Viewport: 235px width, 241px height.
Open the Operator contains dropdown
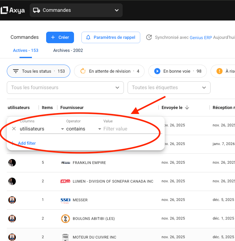click(x=84, y=129)
